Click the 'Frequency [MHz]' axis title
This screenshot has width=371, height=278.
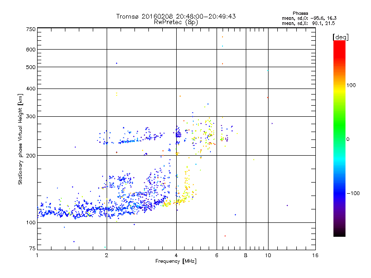click(x=176, y=261)
